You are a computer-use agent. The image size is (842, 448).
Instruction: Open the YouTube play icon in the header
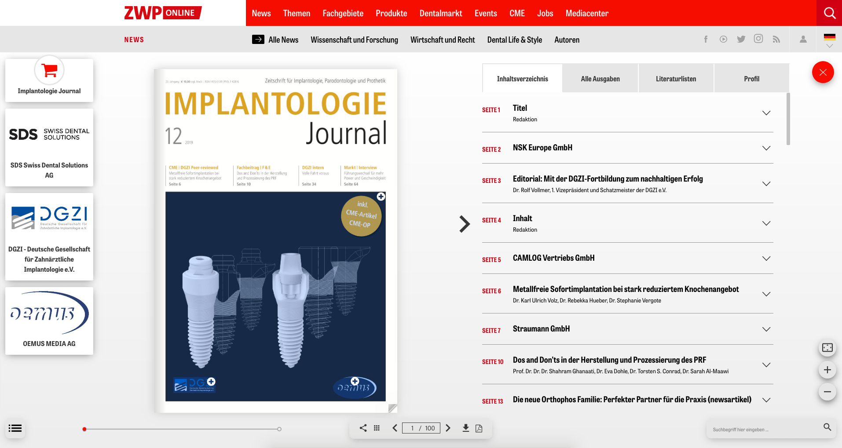723,39
